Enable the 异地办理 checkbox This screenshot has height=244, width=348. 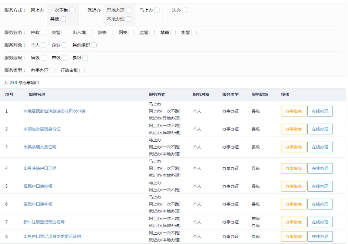129,10
